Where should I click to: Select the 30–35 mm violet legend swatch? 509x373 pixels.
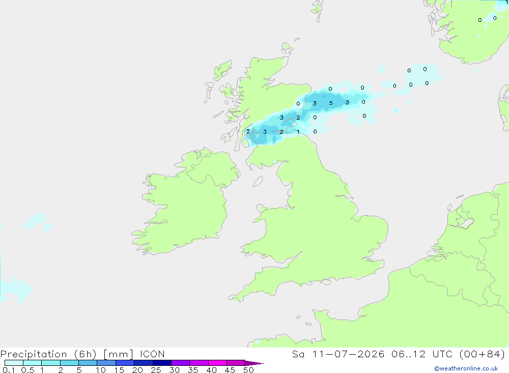tap(181, 363)
